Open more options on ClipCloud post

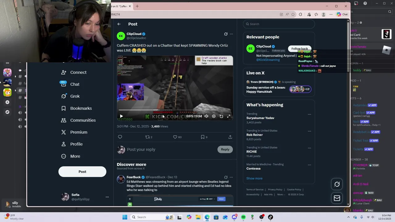[231, 34]
